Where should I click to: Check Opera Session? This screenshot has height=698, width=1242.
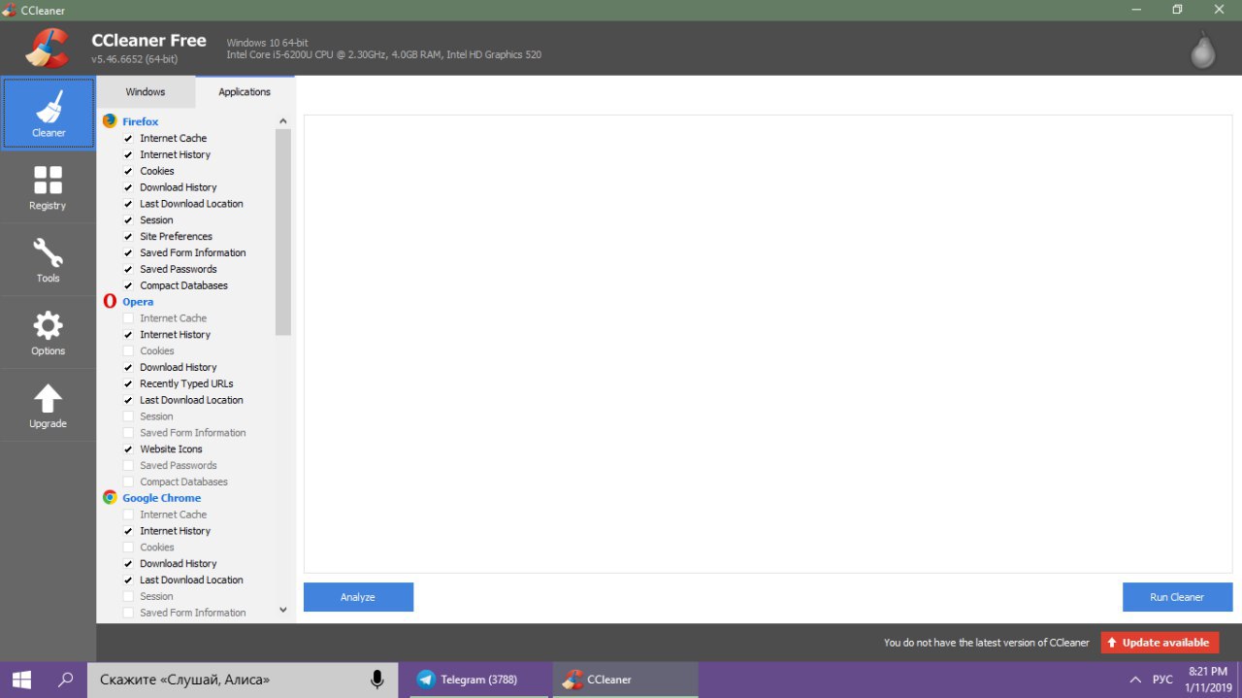[x=128, y=416]
